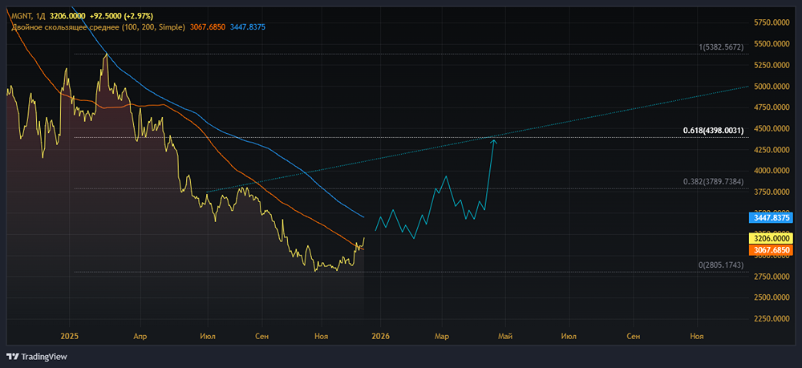The image size is (802, 368).
Task: Click the orange 3067.6850 legend value
Action: (207, 27)
